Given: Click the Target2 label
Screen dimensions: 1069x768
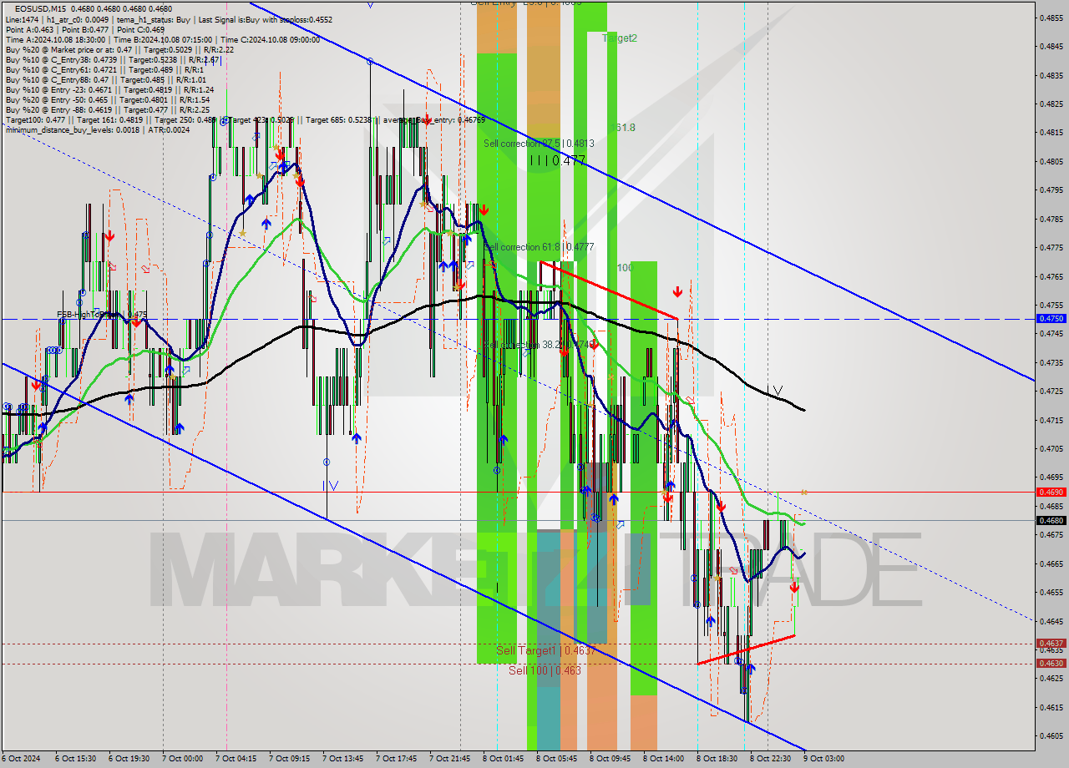Looking at the screenshot, I should pyautogui.click(x=620, y=38).
